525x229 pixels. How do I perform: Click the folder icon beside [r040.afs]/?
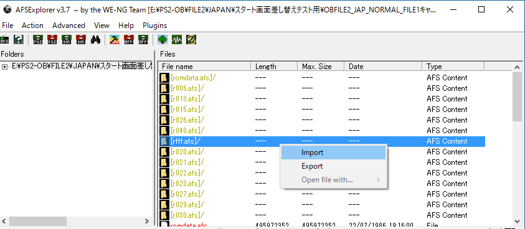tap(164, 131)
